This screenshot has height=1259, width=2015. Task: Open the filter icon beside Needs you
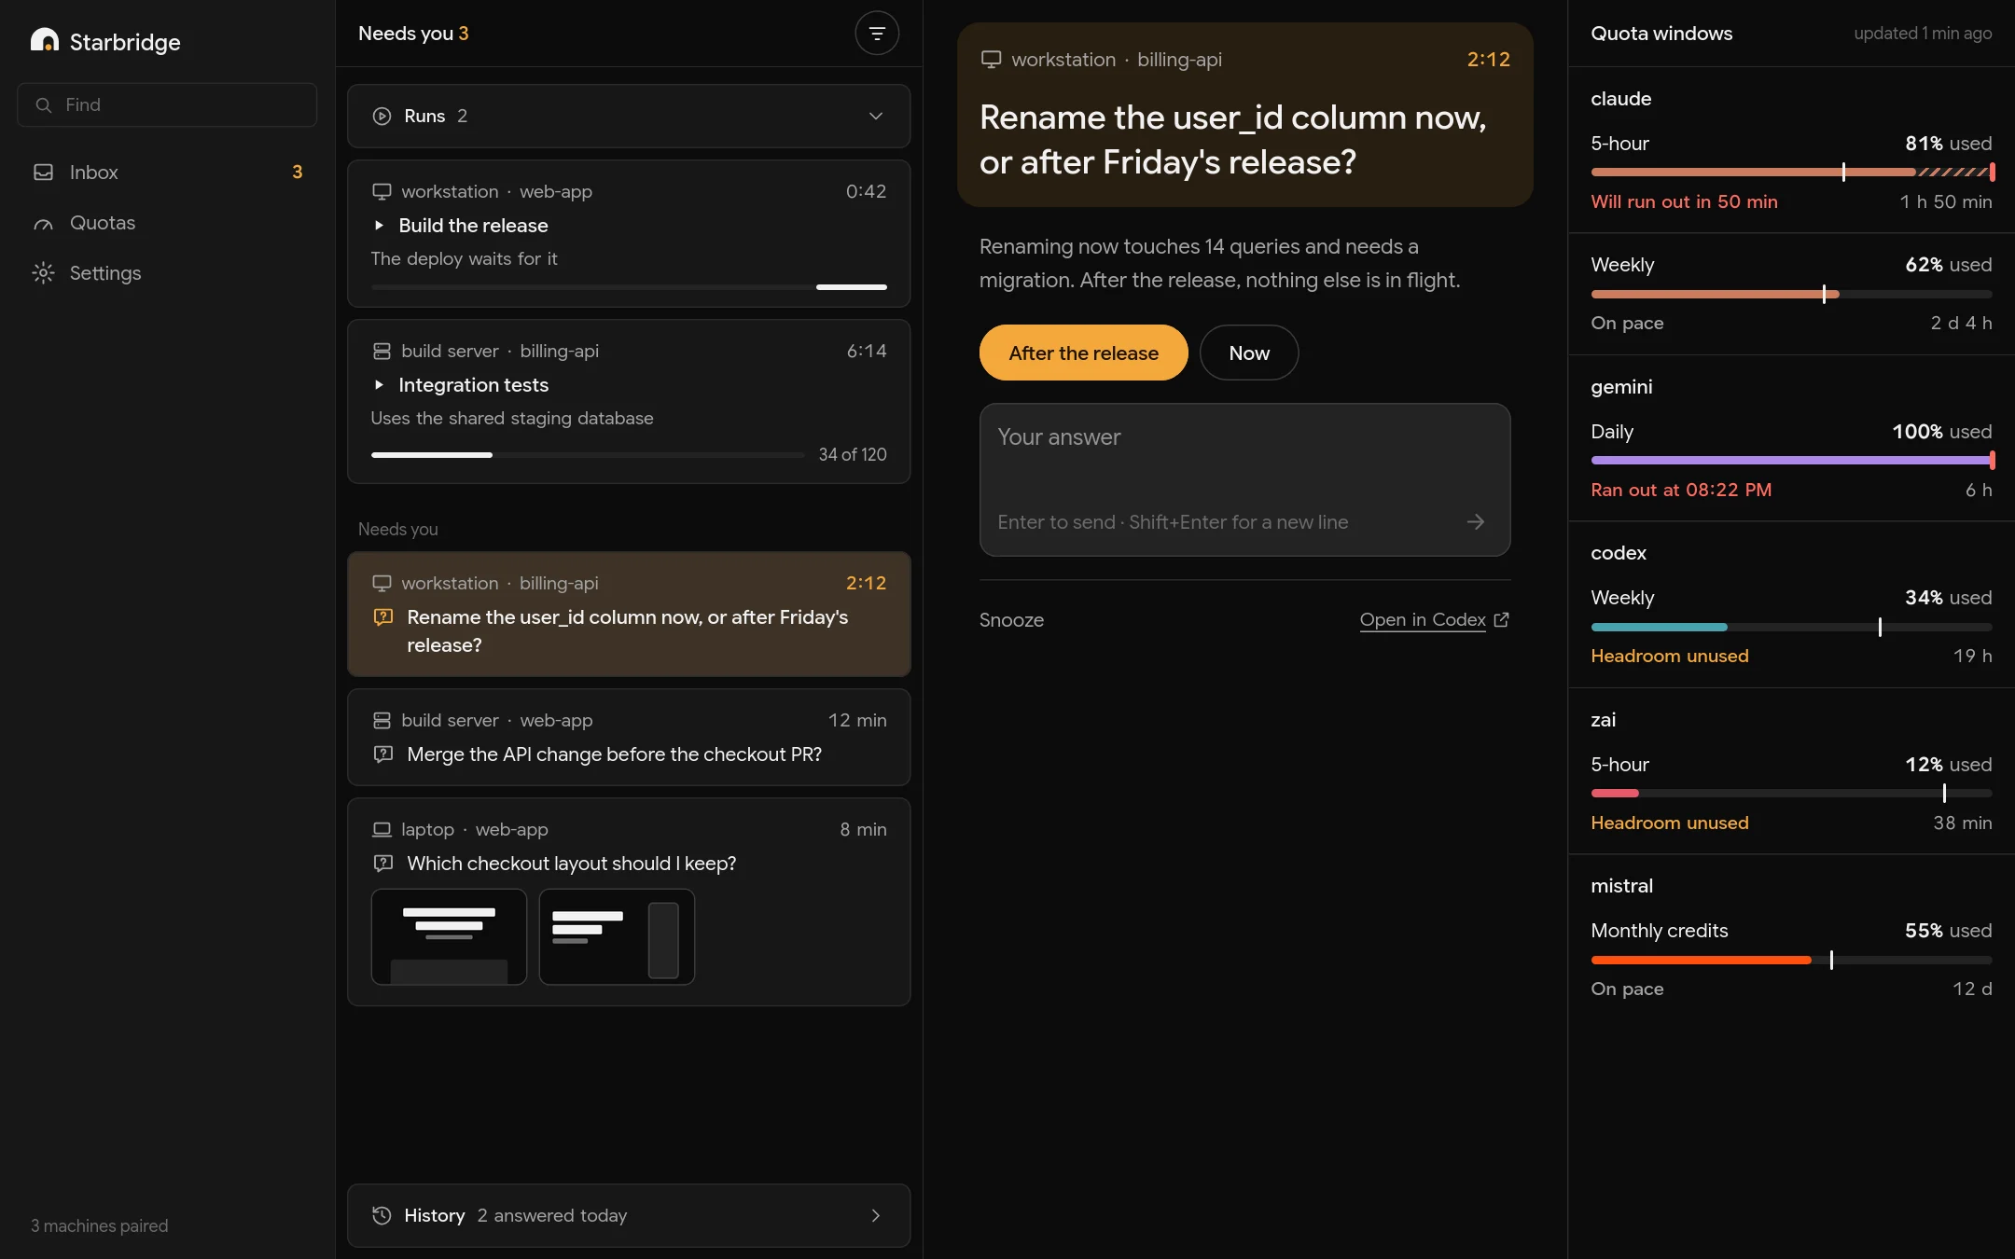877,34
